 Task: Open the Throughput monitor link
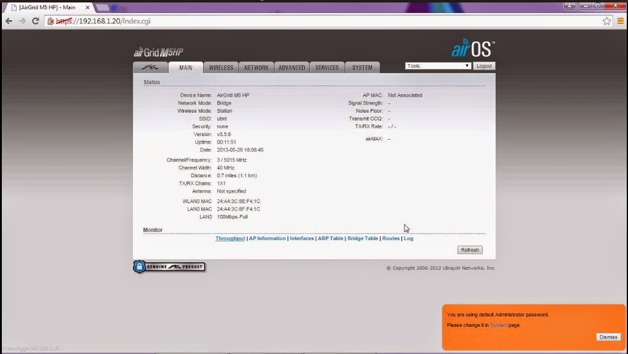point(230,238)
